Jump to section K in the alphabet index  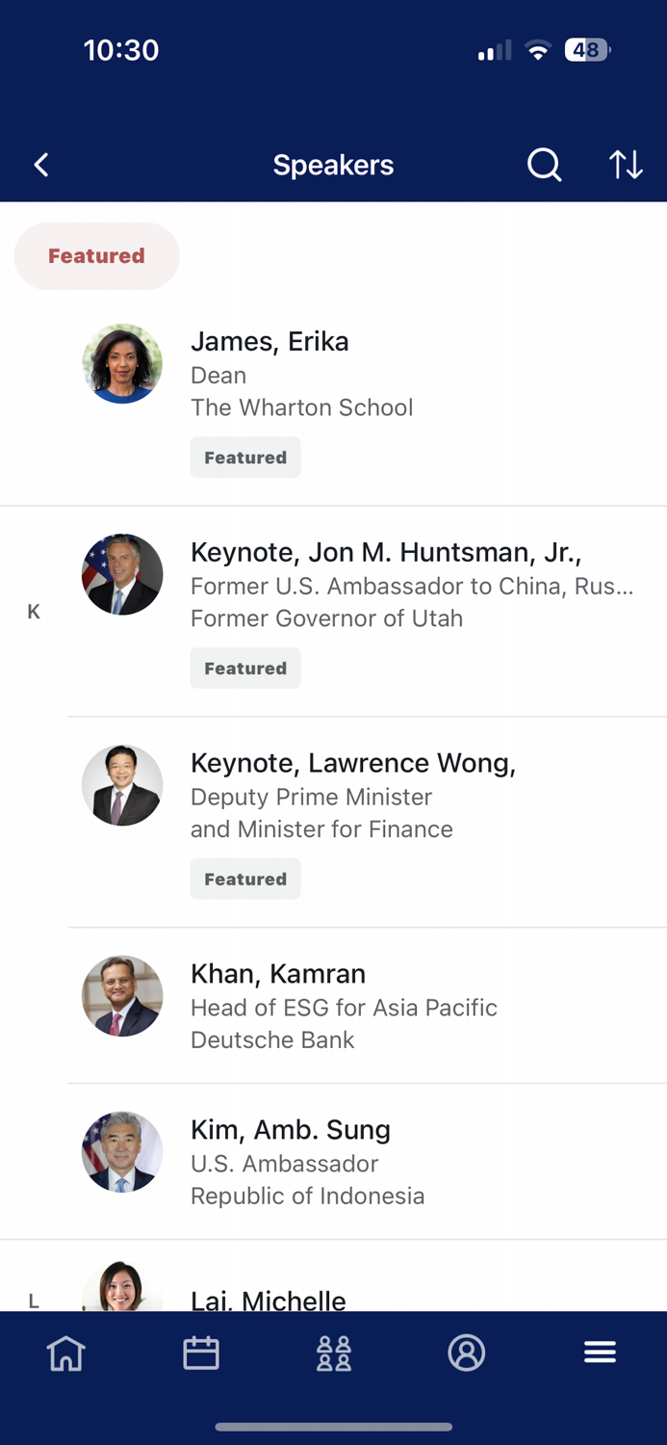(x=34, y=611)
